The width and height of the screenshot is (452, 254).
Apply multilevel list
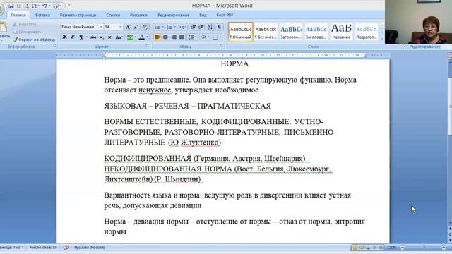click(182, 27)
